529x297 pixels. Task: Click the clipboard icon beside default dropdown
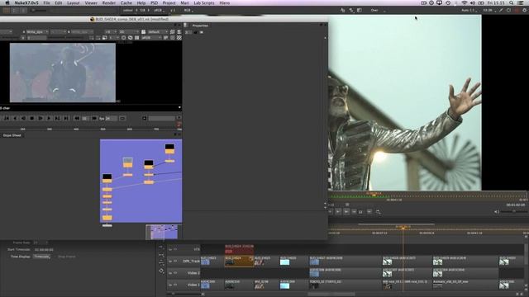coord(143,31)
